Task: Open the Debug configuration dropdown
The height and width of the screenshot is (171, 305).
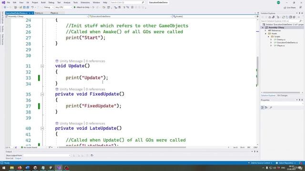Action: click(49, 8)
